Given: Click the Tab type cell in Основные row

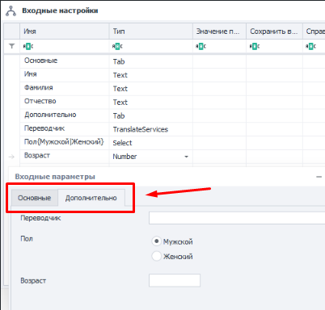Looking at the screenshot, I should click(x=151, y=61).
